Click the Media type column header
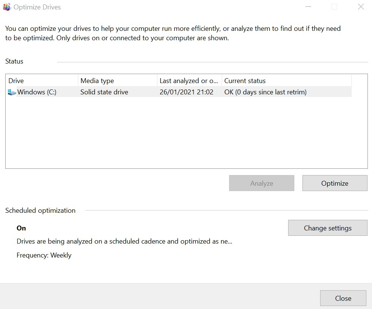372x309 pixels. (x=117, y=81)
